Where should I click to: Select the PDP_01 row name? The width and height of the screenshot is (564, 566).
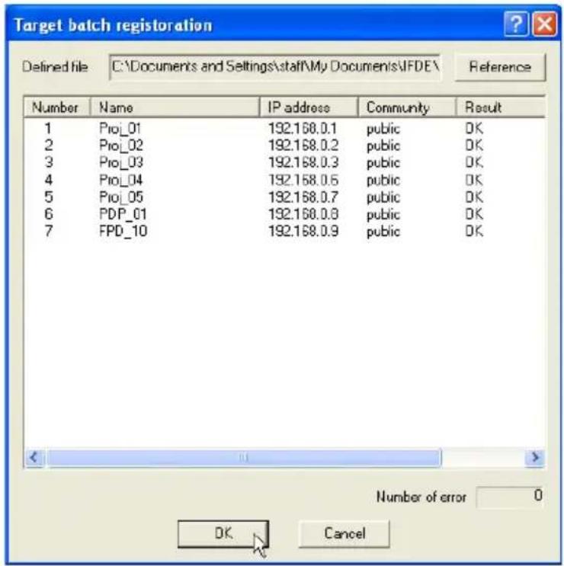pyautogui.click(x=123, y=214)
